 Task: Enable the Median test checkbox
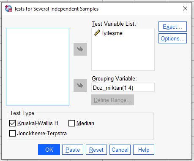point(71,123)
